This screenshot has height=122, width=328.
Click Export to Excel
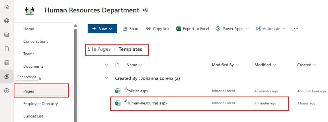(x=196, y=29)
